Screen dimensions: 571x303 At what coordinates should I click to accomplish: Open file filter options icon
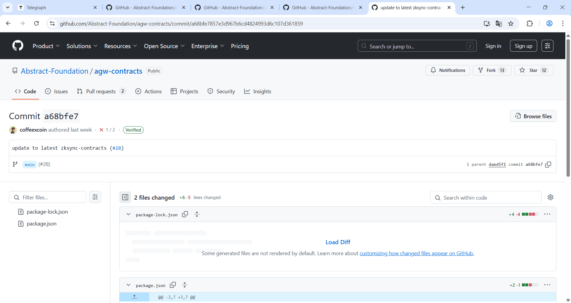[x=95, y=197]
